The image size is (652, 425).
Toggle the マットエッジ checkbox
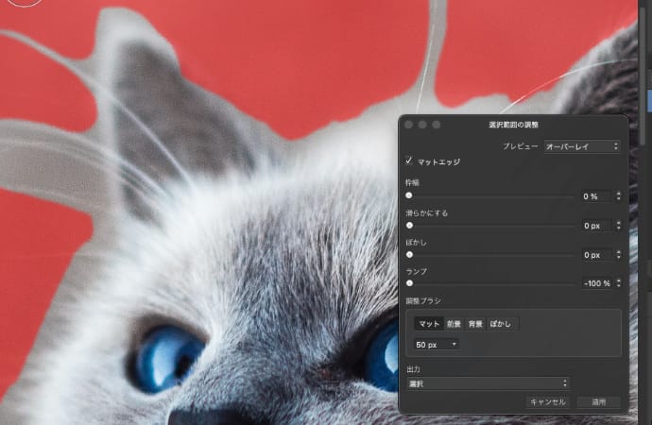pos(409,162)
